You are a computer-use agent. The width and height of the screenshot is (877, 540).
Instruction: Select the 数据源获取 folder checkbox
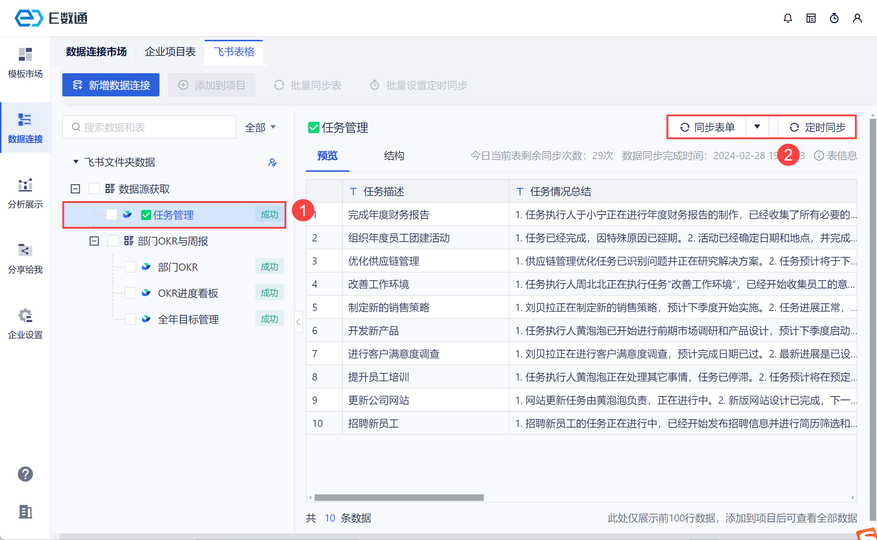94,189
